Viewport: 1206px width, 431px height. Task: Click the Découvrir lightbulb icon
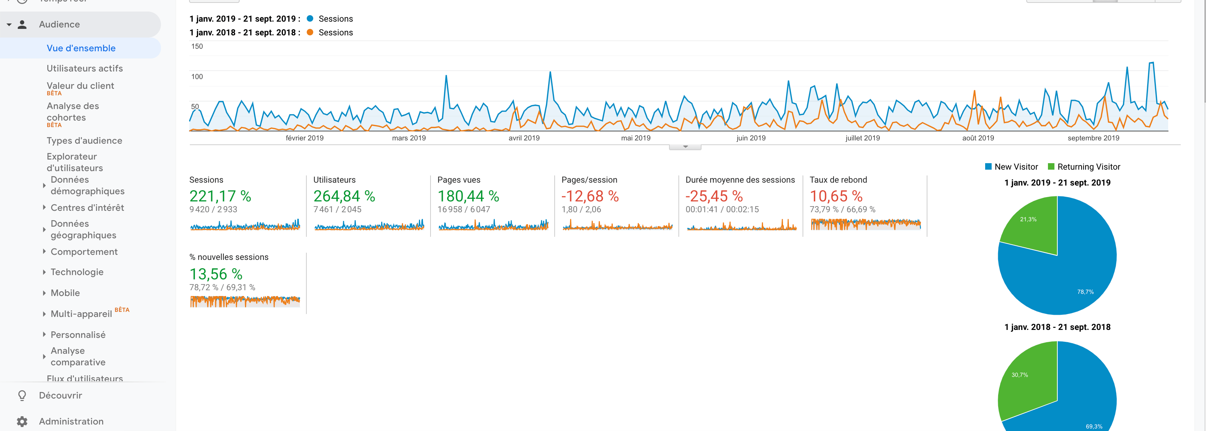coord(22,395)
